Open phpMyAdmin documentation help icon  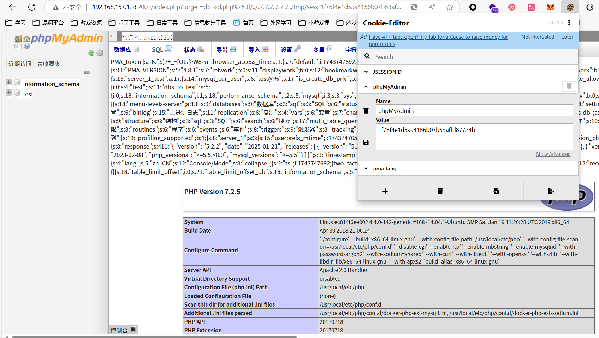27,46
